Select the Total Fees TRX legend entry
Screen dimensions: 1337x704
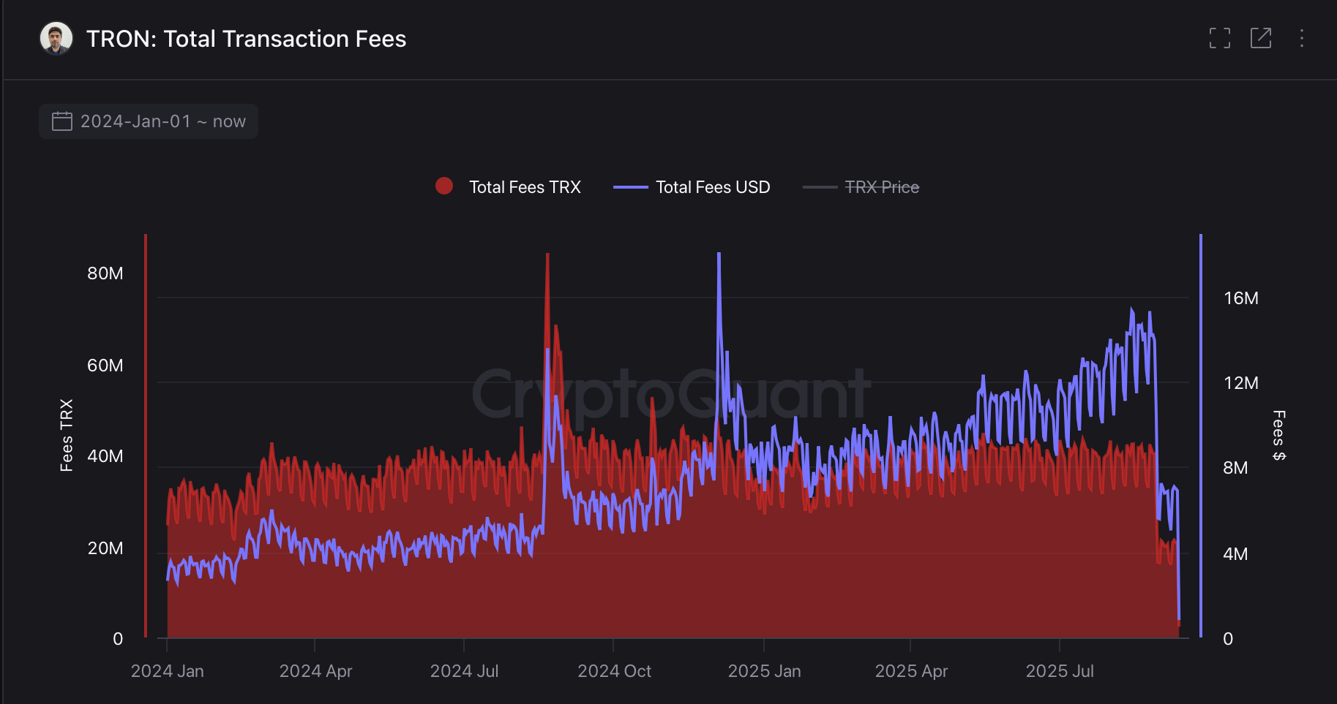524,186
